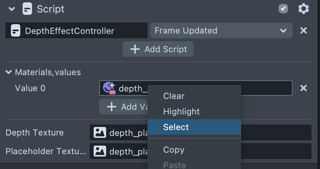320x169 pixels.
Task: Disable the Script component checkbox
Action: (283, 9)
